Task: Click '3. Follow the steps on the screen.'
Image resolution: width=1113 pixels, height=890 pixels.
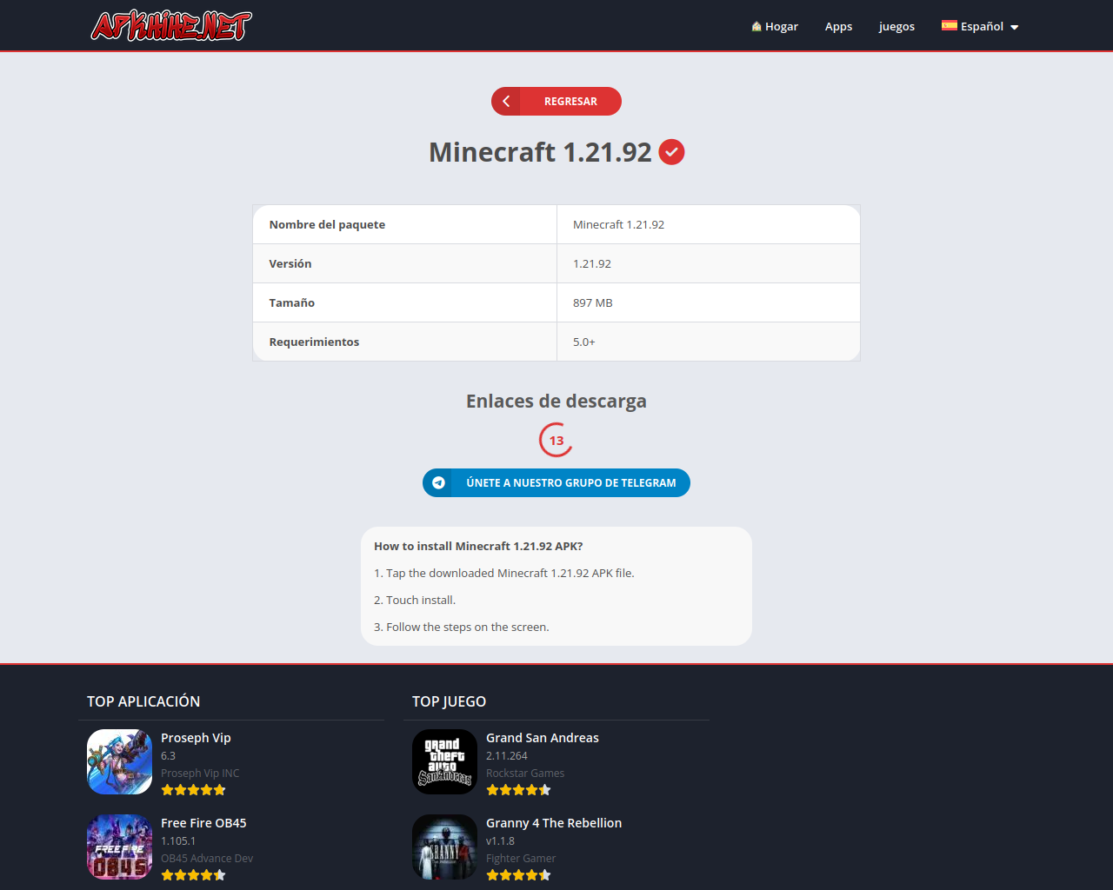Action: tap(462, 627)
